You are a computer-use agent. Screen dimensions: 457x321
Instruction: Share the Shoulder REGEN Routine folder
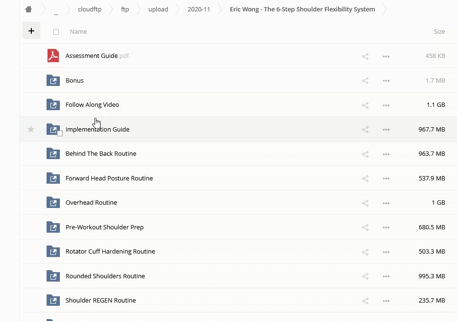[x=365, y=301]
